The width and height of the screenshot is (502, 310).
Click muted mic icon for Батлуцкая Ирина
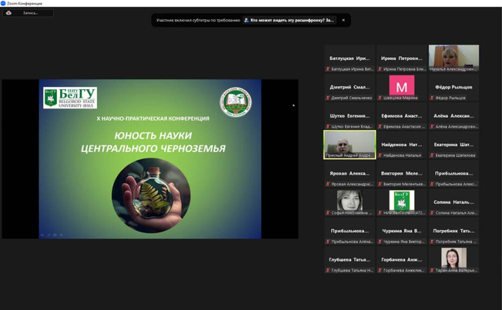click(x=328, y=69)
